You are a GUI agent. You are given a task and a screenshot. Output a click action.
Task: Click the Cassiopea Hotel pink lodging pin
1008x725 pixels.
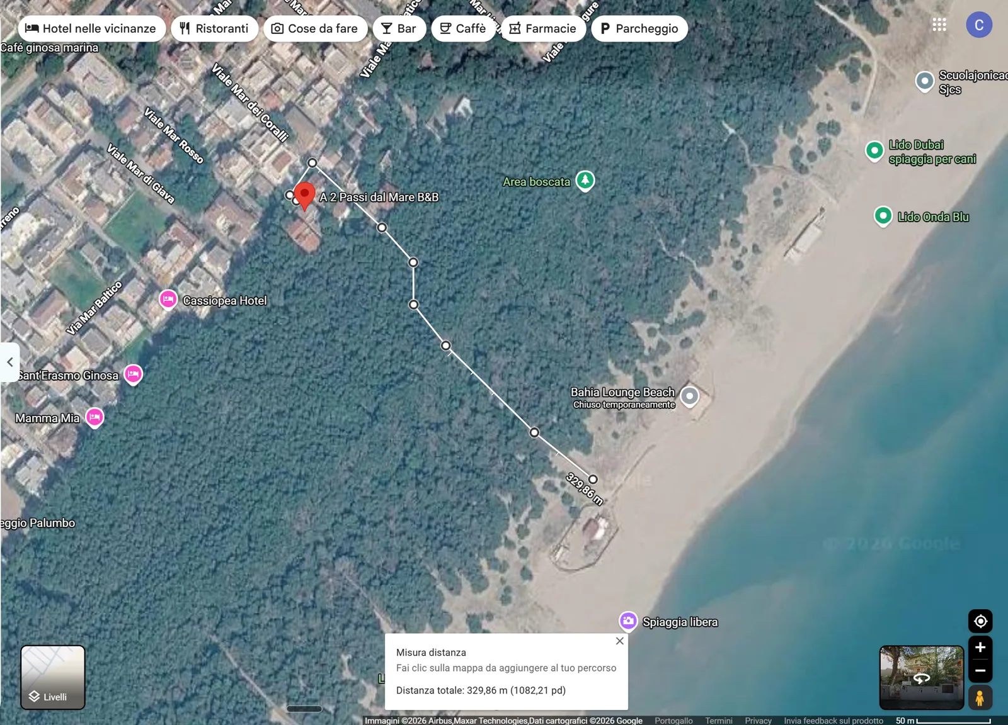pos(168,300)
